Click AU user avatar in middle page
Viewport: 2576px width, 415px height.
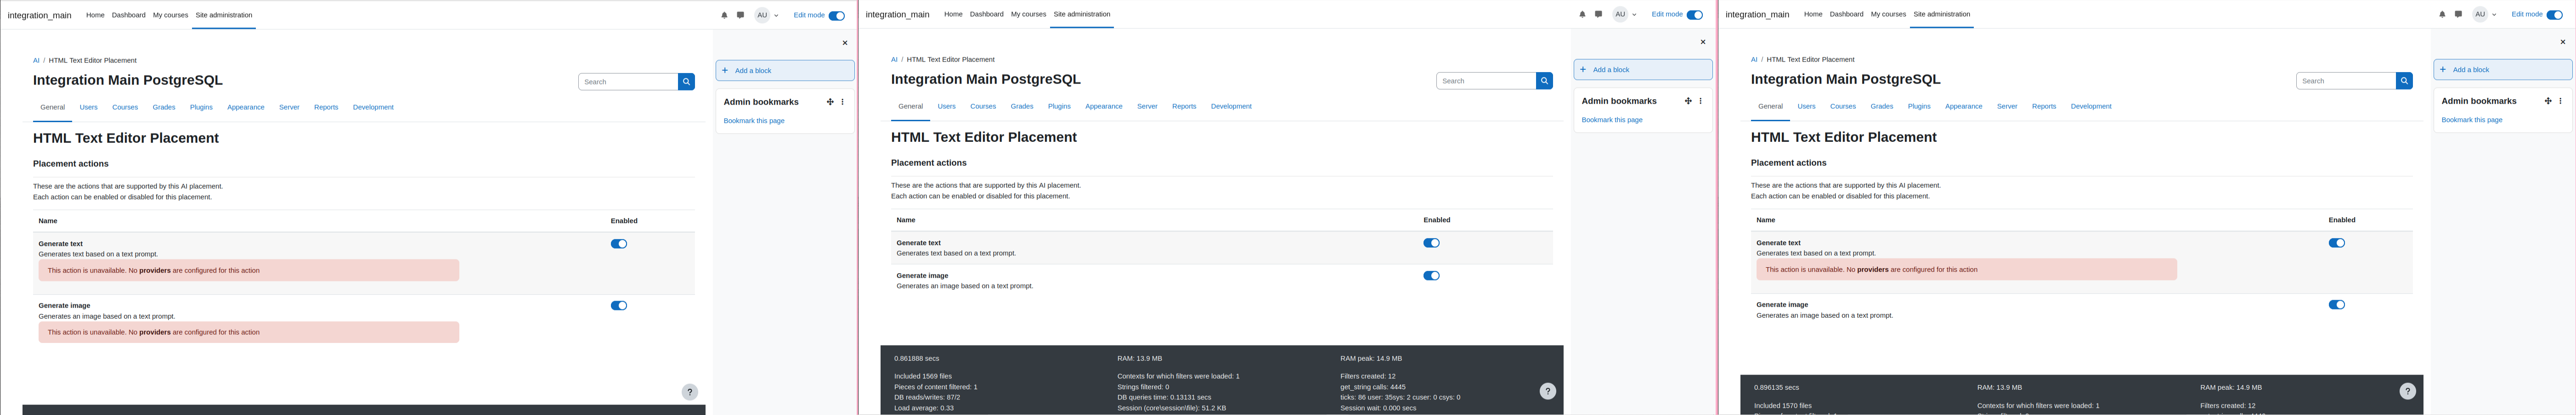click(1620, 14)
